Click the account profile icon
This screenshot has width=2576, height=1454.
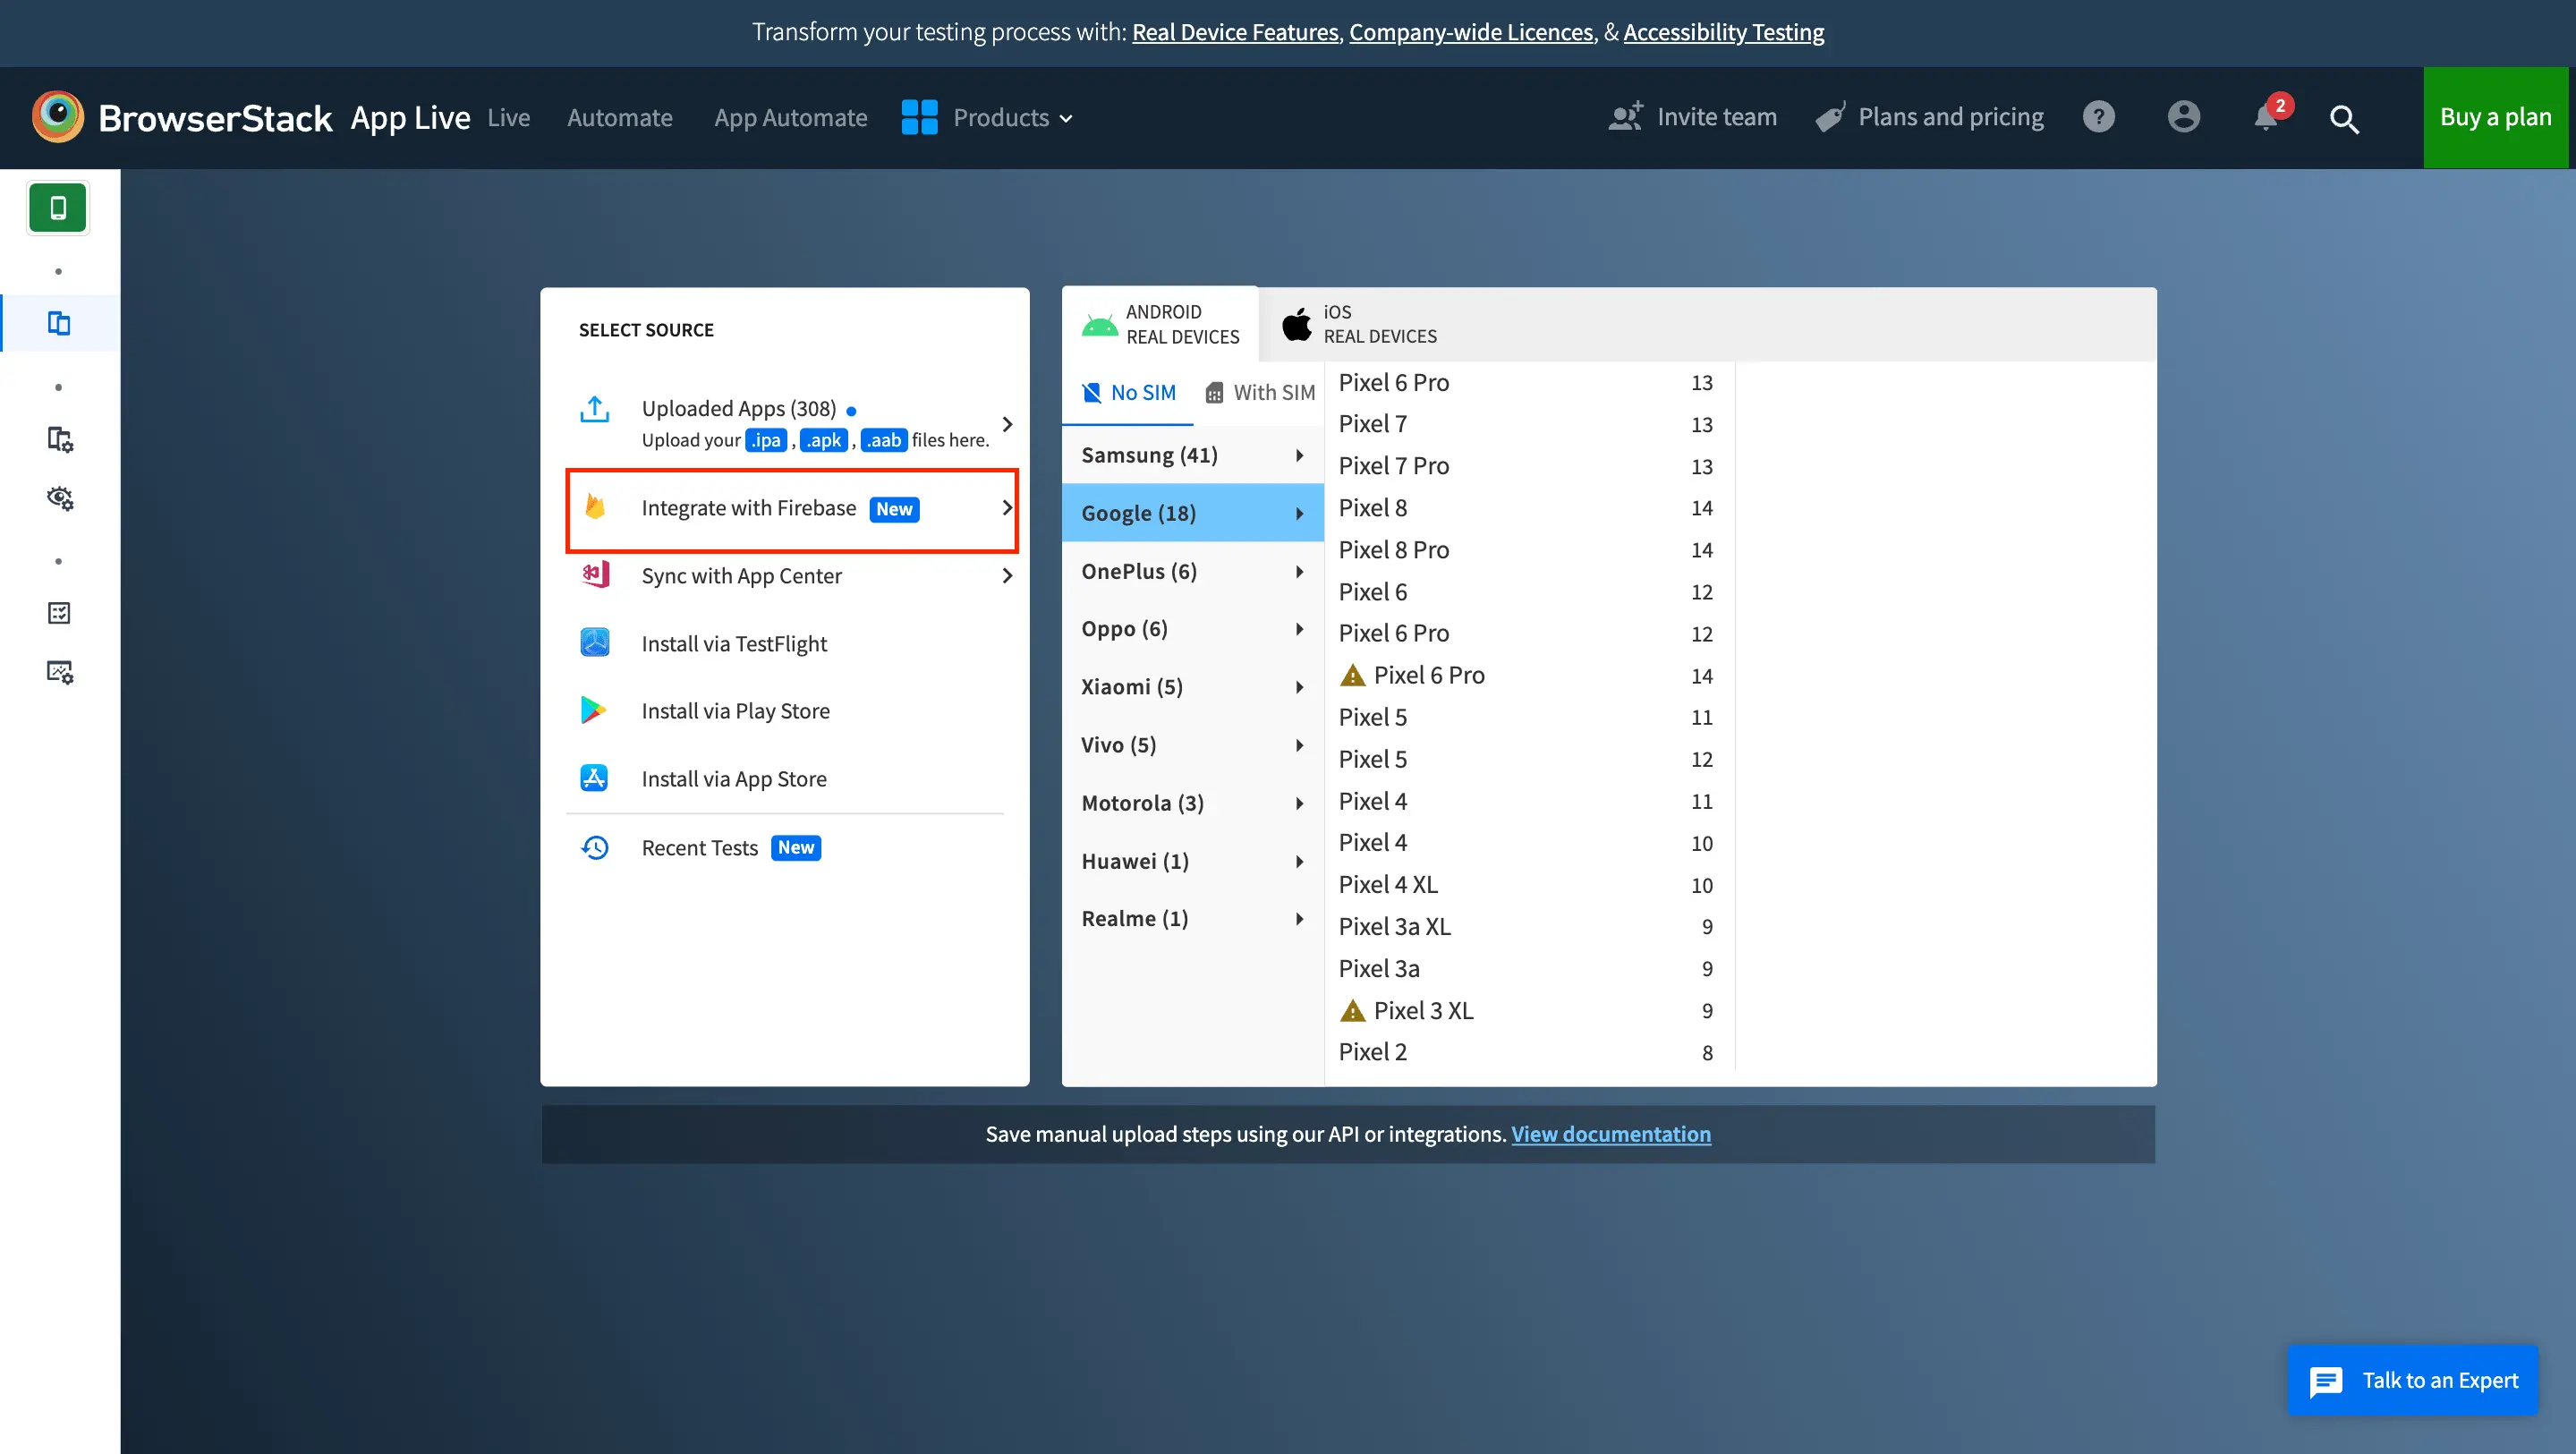2183,117
